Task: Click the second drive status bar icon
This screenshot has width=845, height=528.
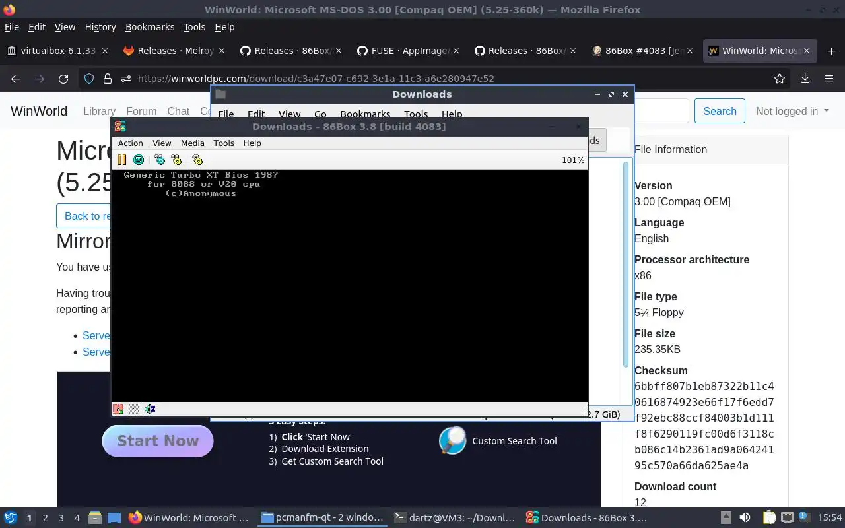Action: pos(134,409)
